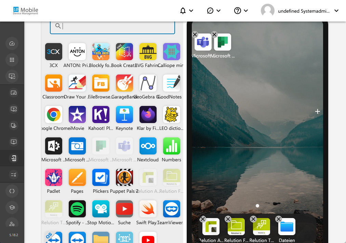Image resolution: width=346 pixels, height=243 pixels.
Task: Select the GarageBand app icon
Action: 124,83
